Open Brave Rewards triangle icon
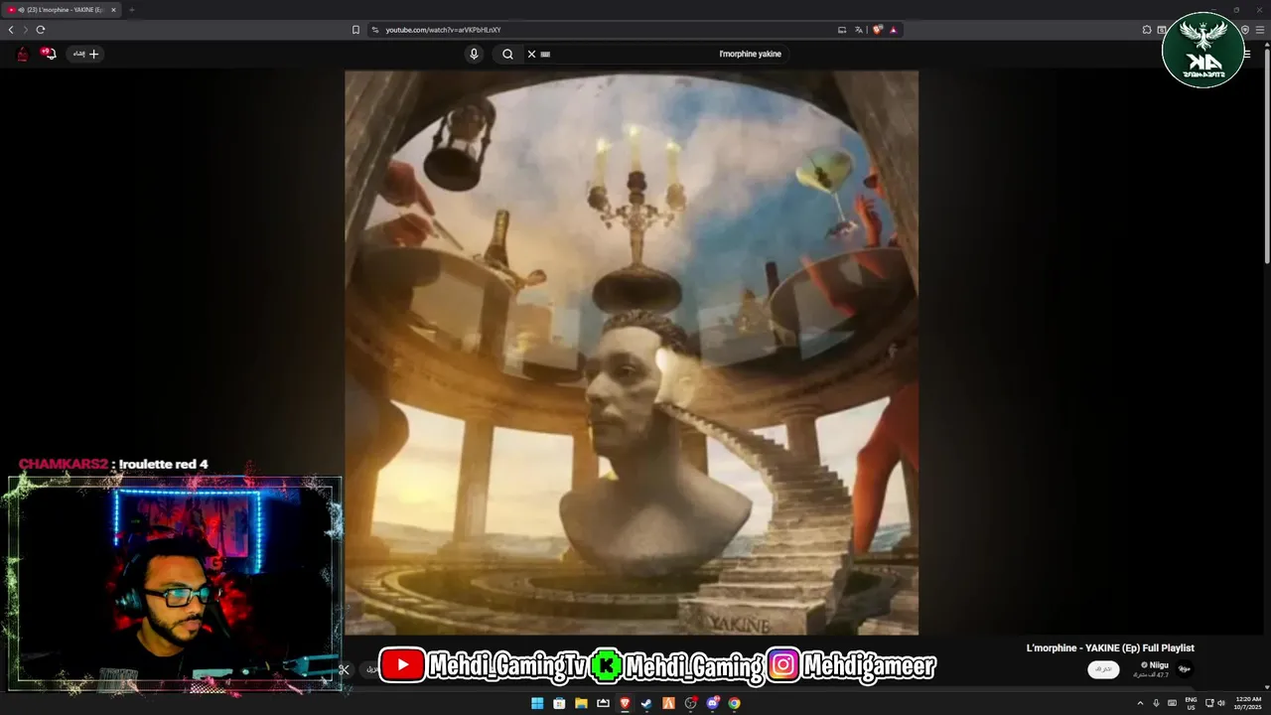Image resolution: width=1271 pixels, height=715 pixels. [893, 30]
